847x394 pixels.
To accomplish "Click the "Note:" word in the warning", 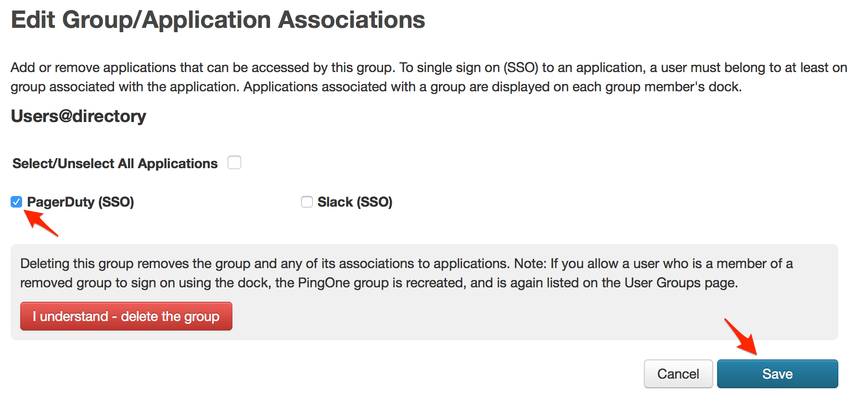I will pos(530,263).
